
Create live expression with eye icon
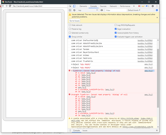point(102,10)
